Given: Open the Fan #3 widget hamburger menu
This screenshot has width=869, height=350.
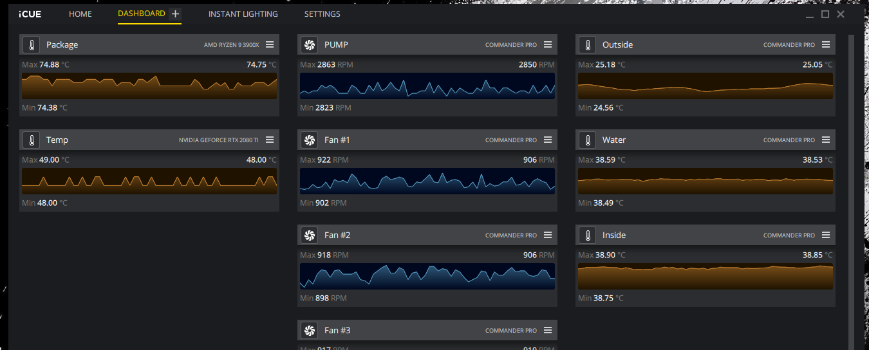Looking at the screenshot, I should 548,330.
